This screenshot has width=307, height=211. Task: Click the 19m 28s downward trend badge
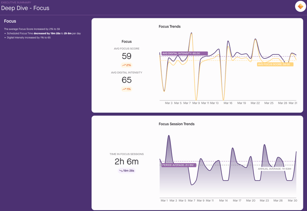pyautogui.click(x=126, y=171)
